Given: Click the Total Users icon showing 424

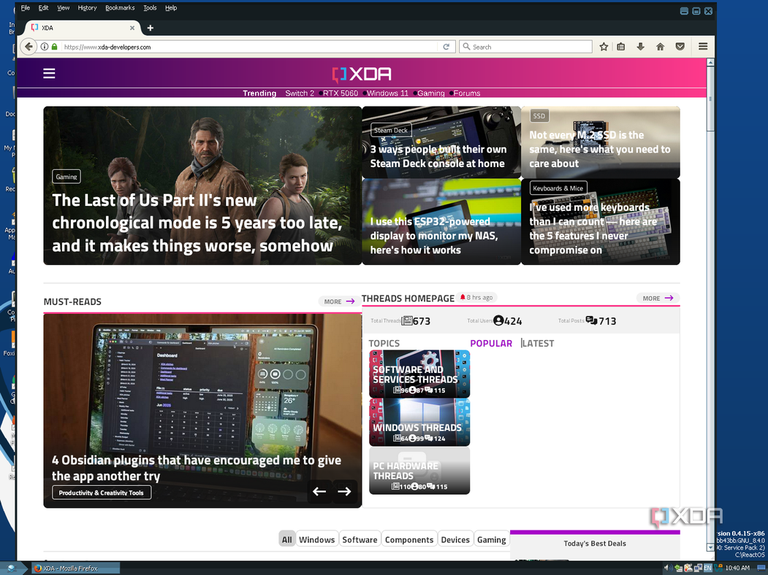Looking at the screenshot, I should (498, 321).
